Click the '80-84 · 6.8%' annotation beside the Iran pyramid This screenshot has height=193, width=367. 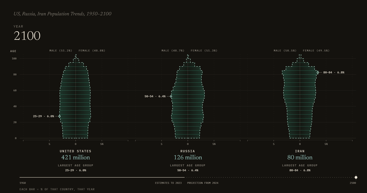(x=334, y=73)
